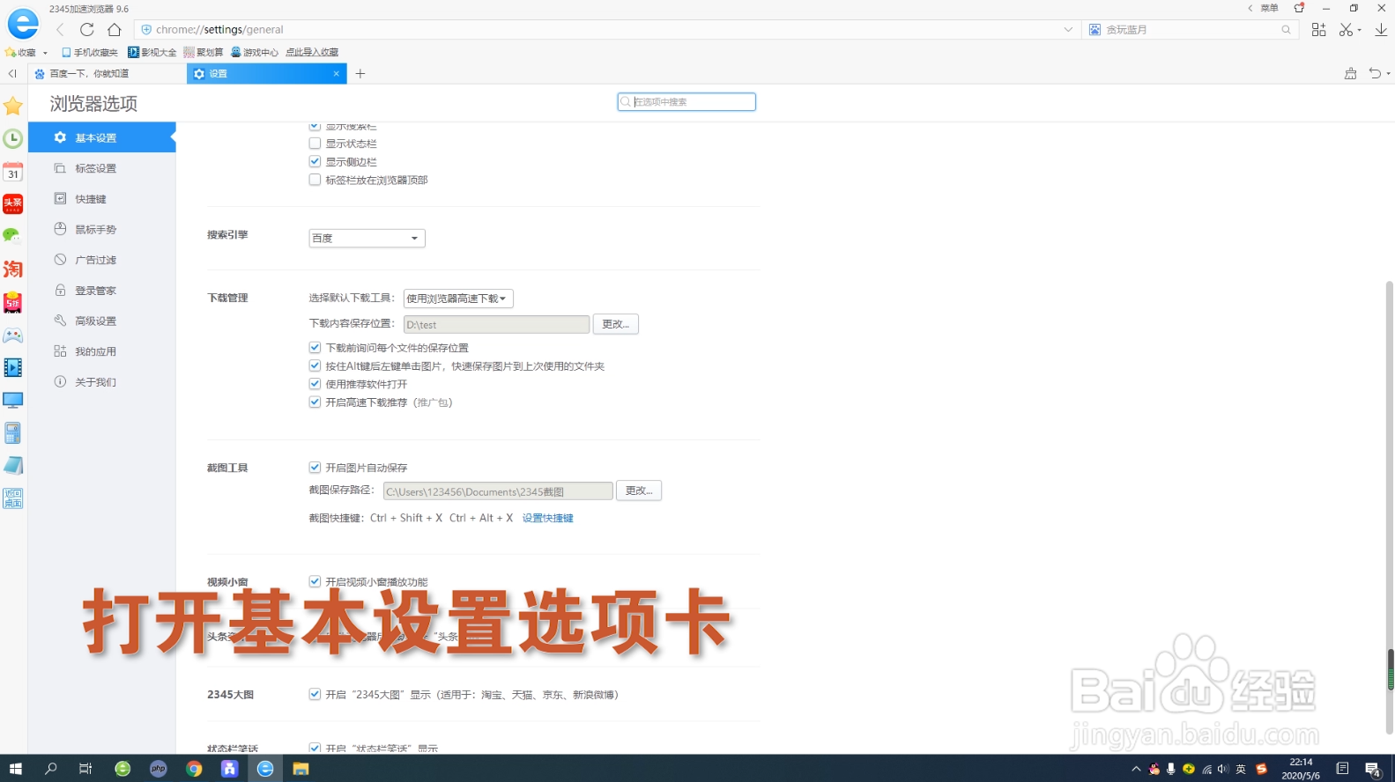
Task: Open the calculator sidebar icon
Action: pos(13,432)
